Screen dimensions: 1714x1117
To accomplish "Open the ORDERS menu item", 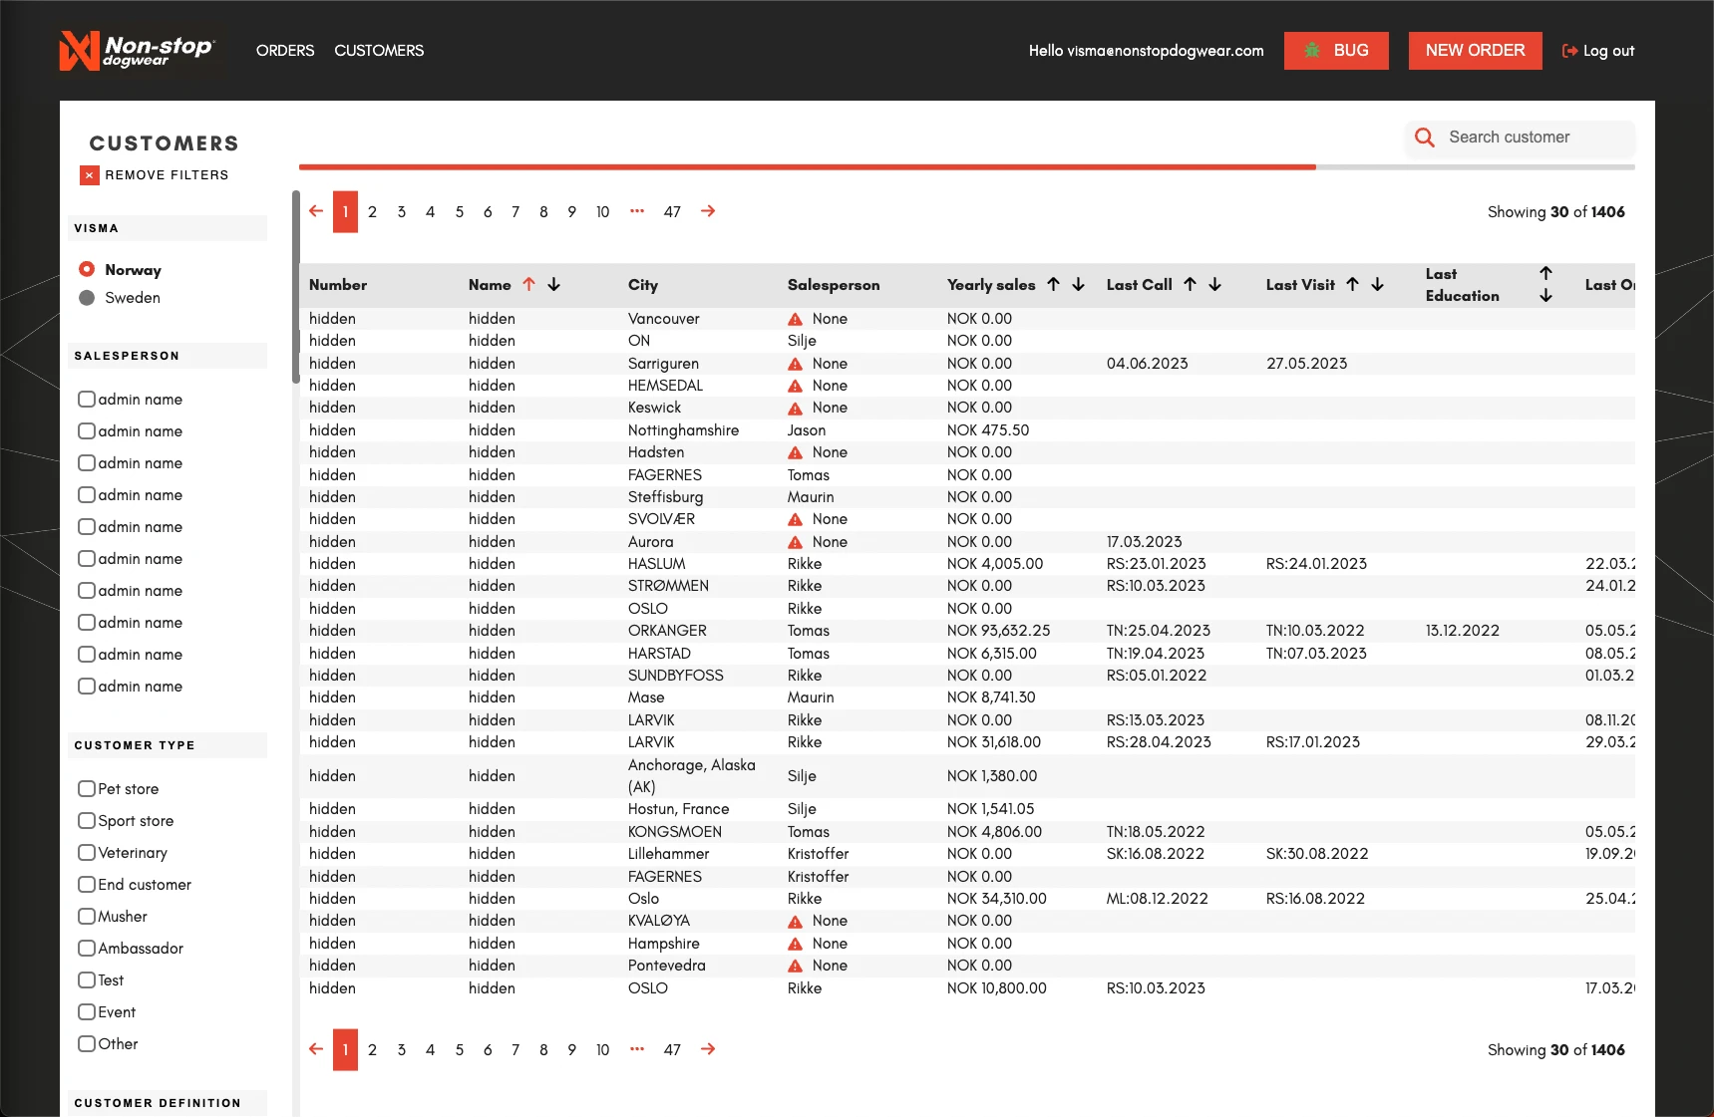I will click(x=285, y=50).
